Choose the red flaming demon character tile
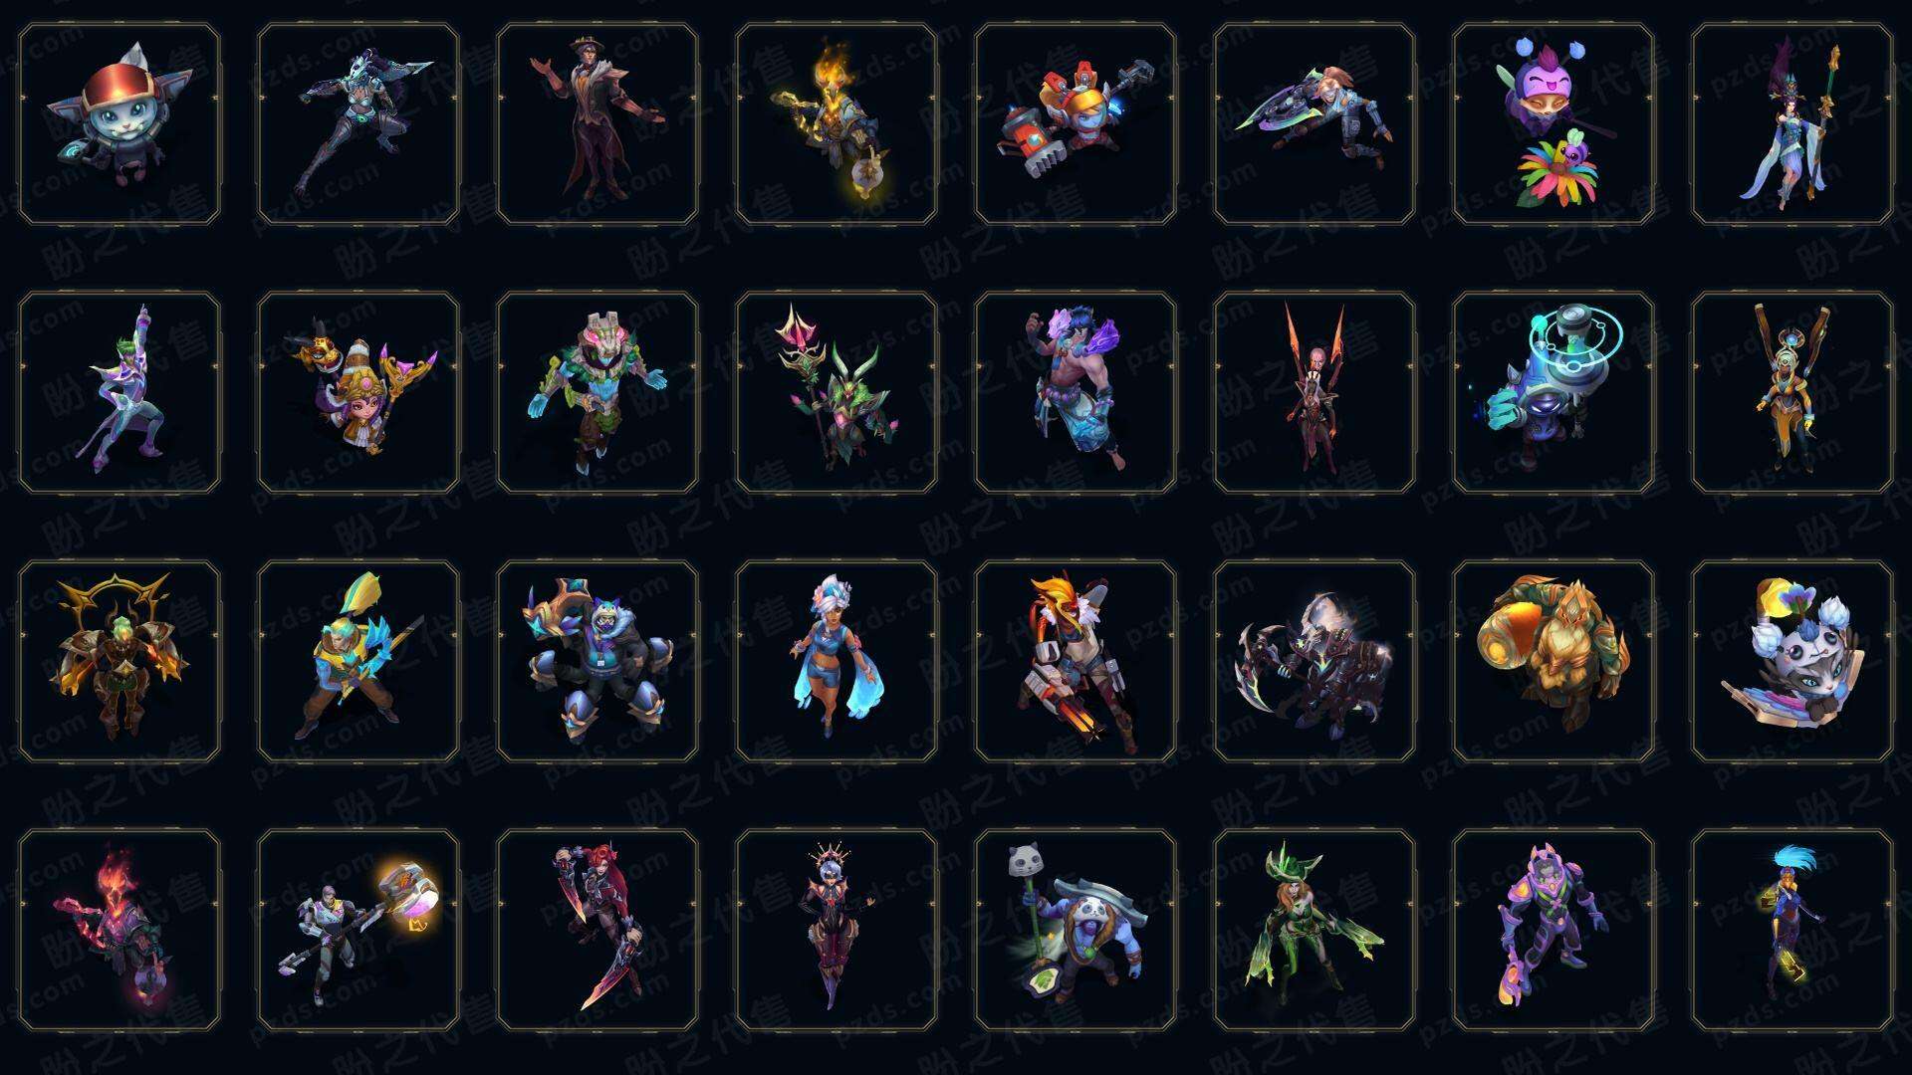The width and height of the screenshot is (1912, 1075). [x=119, y=930]
